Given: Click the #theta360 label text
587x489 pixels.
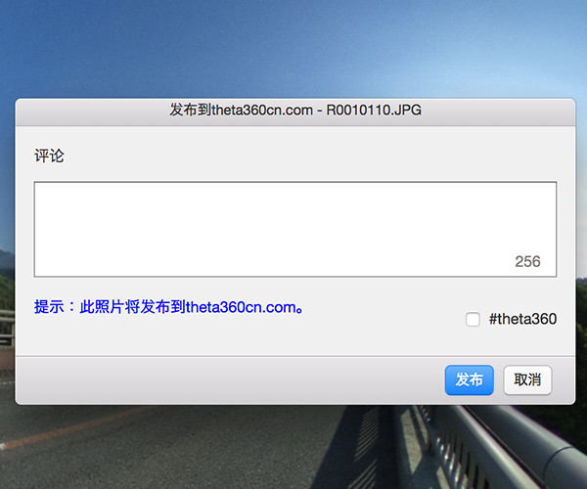Looking at the screenshot, I should [522, 319].
